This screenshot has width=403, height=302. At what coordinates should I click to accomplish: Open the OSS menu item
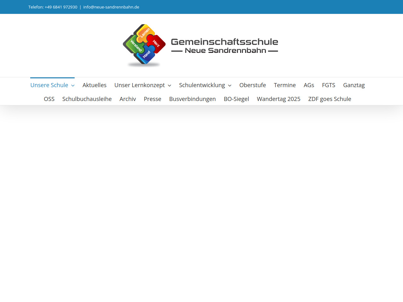(x=49, y=99)
